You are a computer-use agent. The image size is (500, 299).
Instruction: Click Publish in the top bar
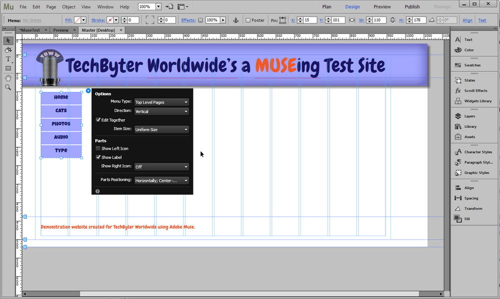[412, 6]
